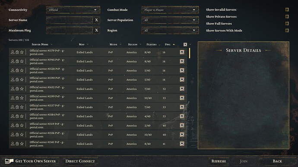
Task: Click the server list scrollbar thumb
Action: [x=190, y=53]
